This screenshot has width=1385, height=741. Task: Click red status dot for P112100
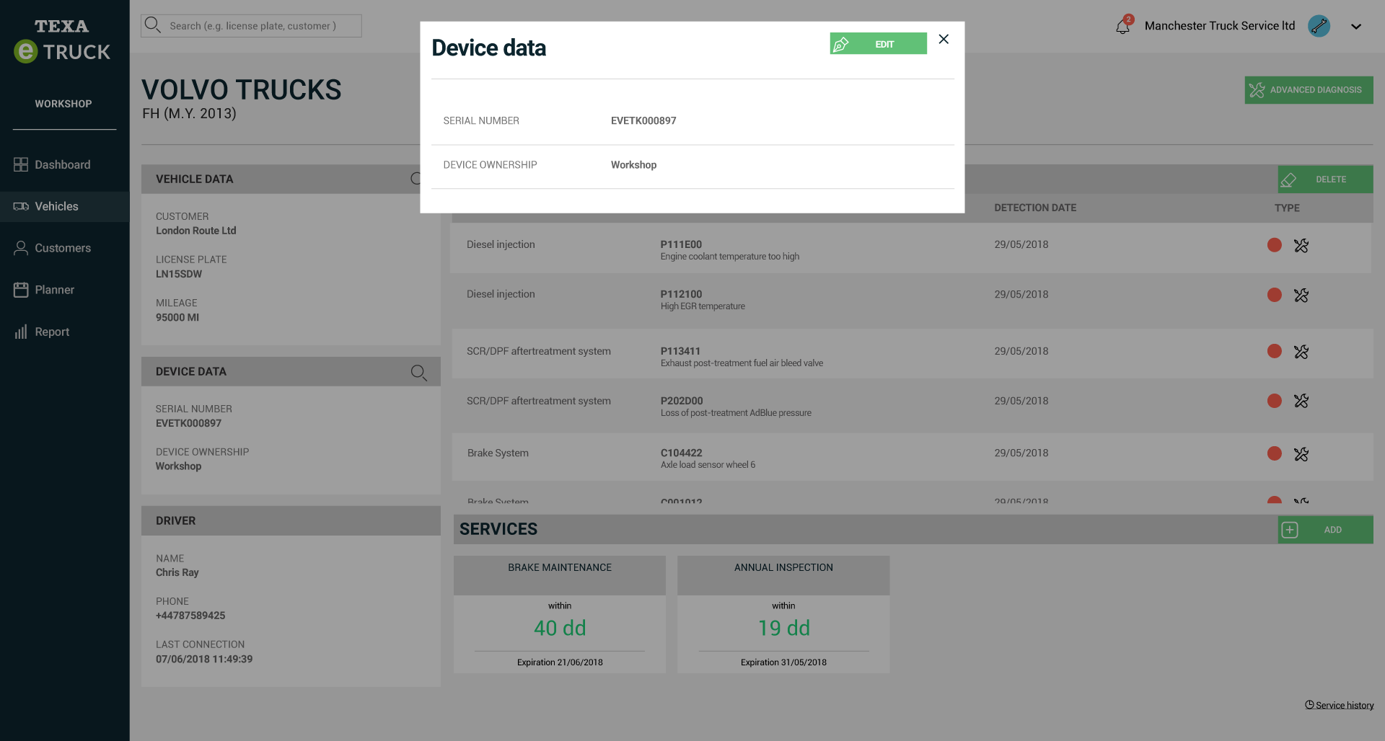[1275, 295]
